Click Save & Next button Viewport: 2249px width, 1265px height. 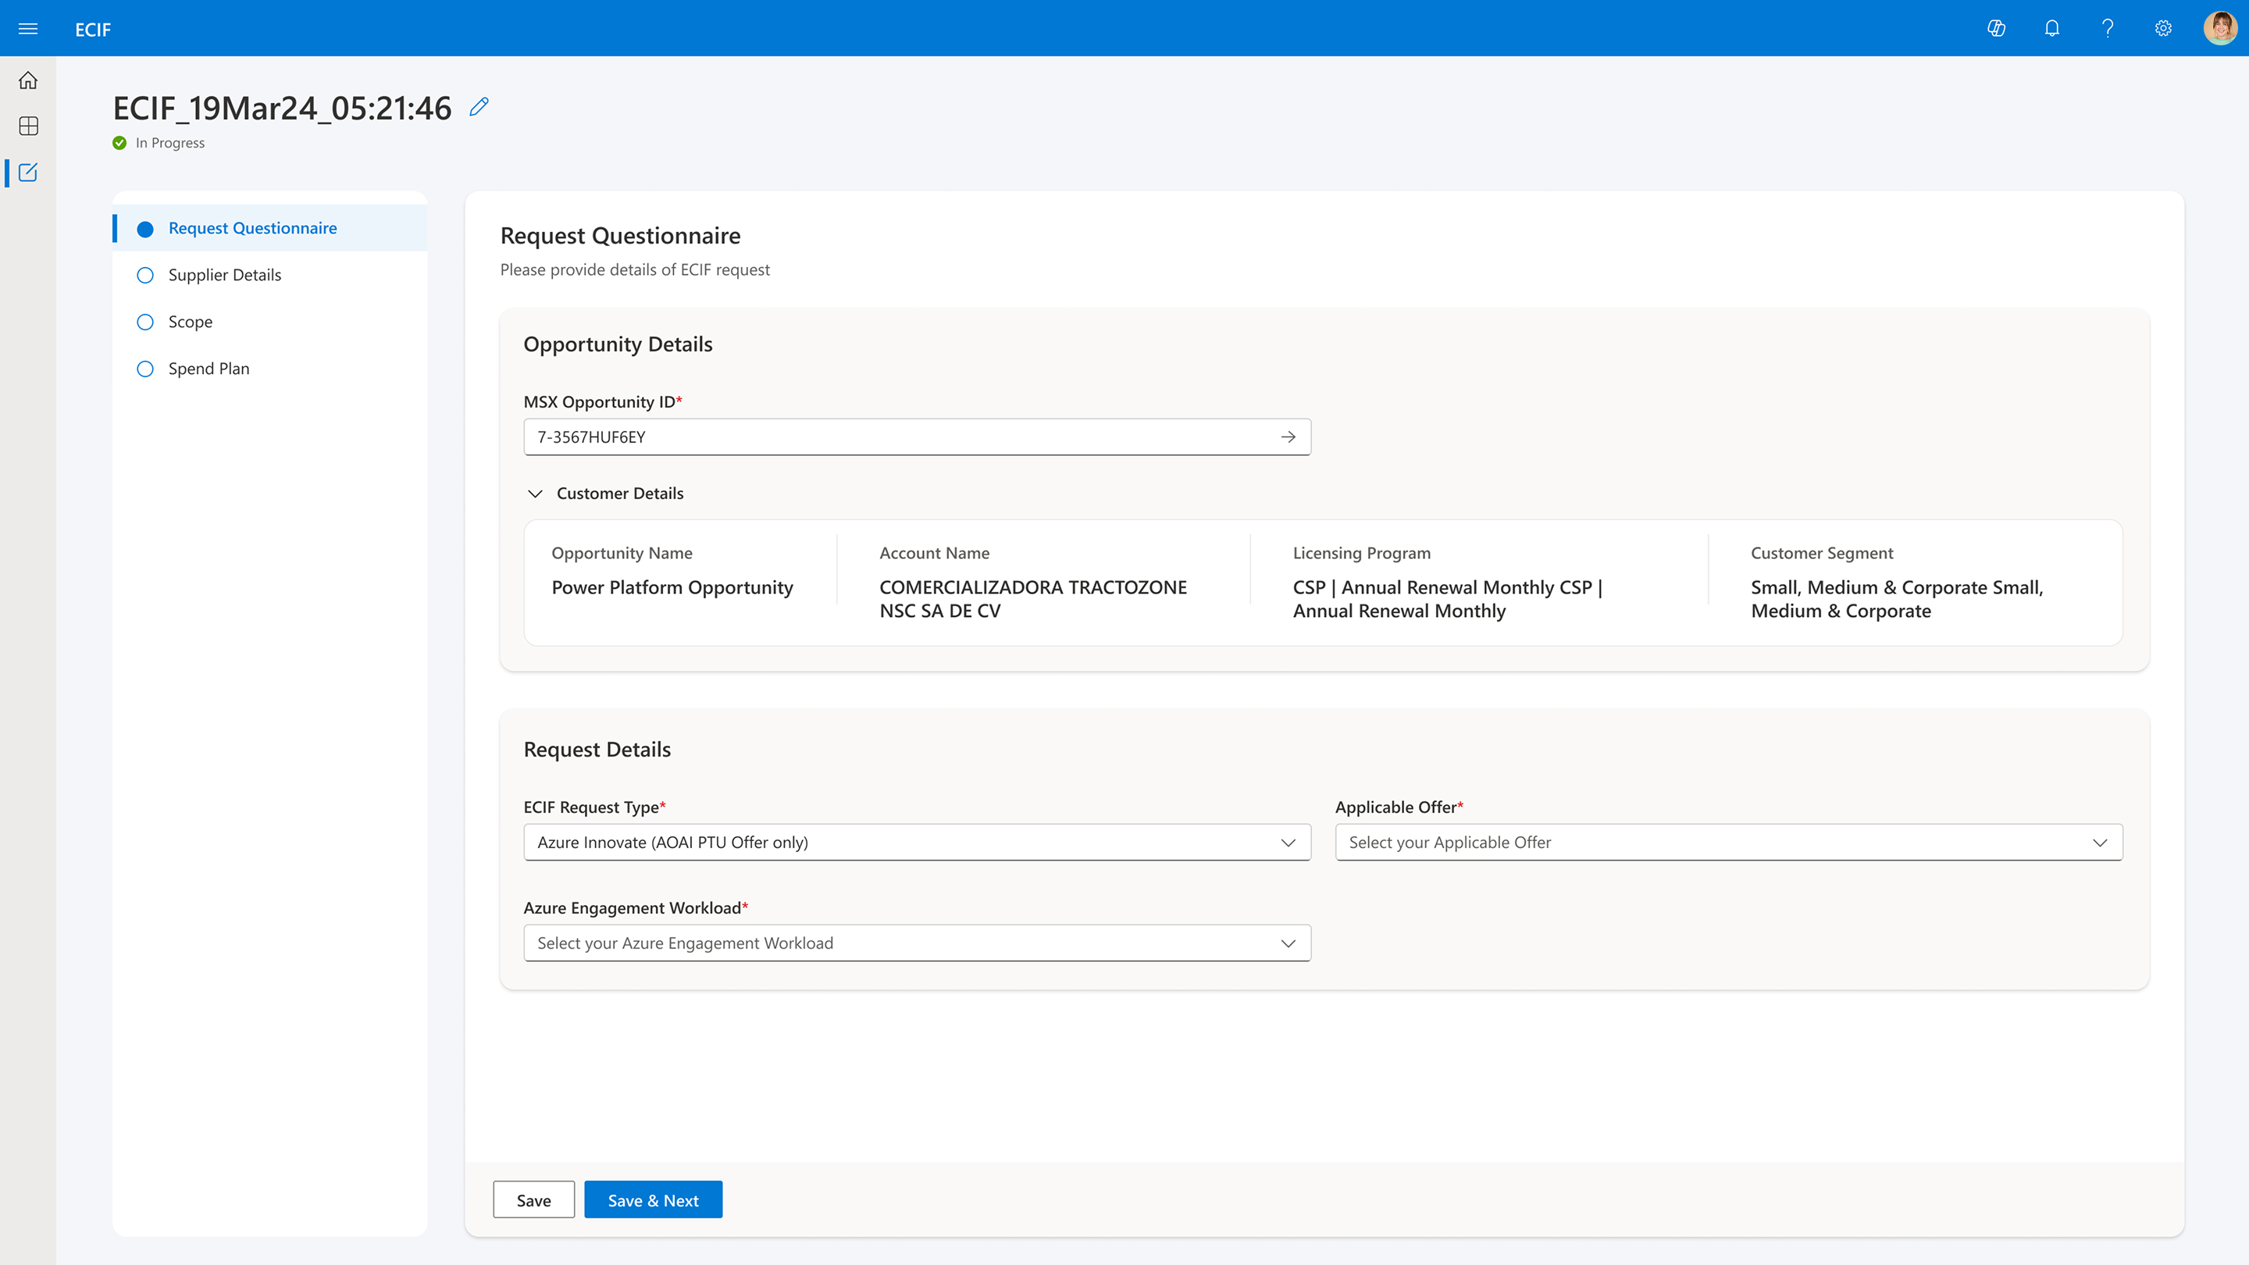click(x=652, y=1199)
